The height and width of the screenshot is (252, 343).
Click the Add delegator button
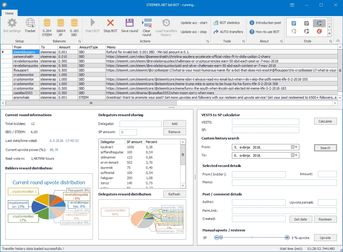[175, 124]
